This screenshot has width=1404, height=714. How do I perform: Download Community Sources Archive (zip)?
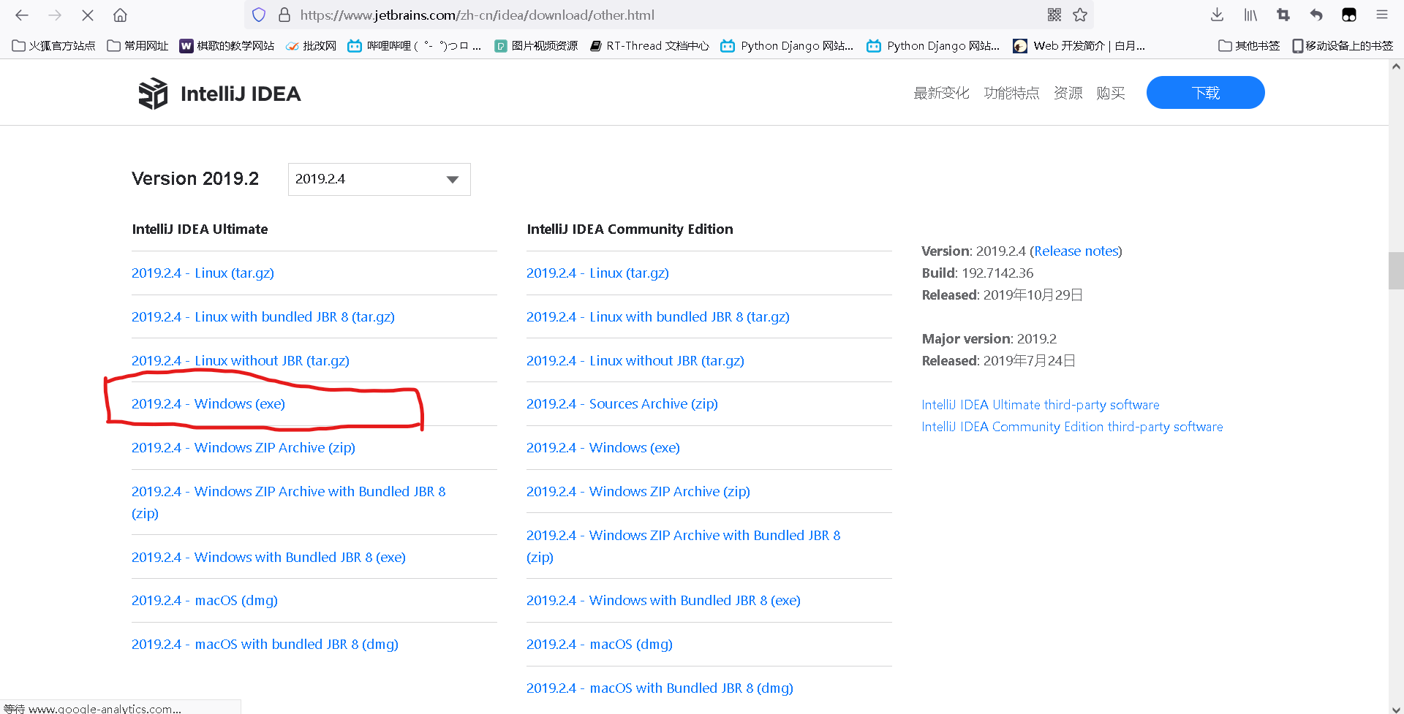coord(622,403)
